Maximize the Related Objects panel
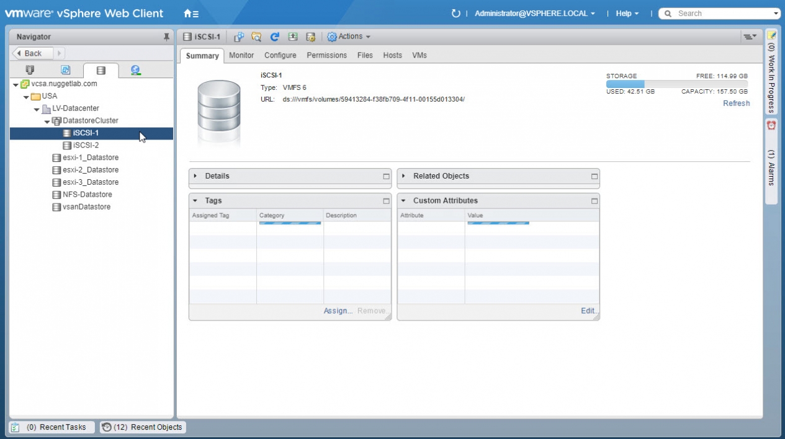 tap(594, 176)
